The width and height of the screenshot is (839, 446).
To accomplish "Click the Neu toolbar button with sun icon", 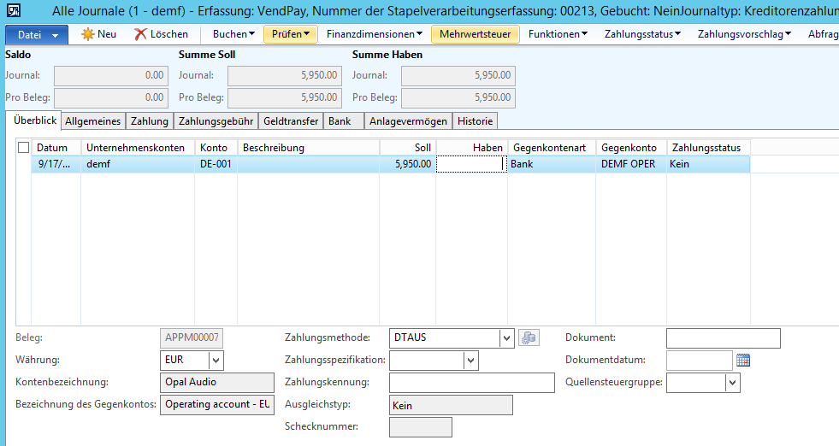I will click(98, 34).
